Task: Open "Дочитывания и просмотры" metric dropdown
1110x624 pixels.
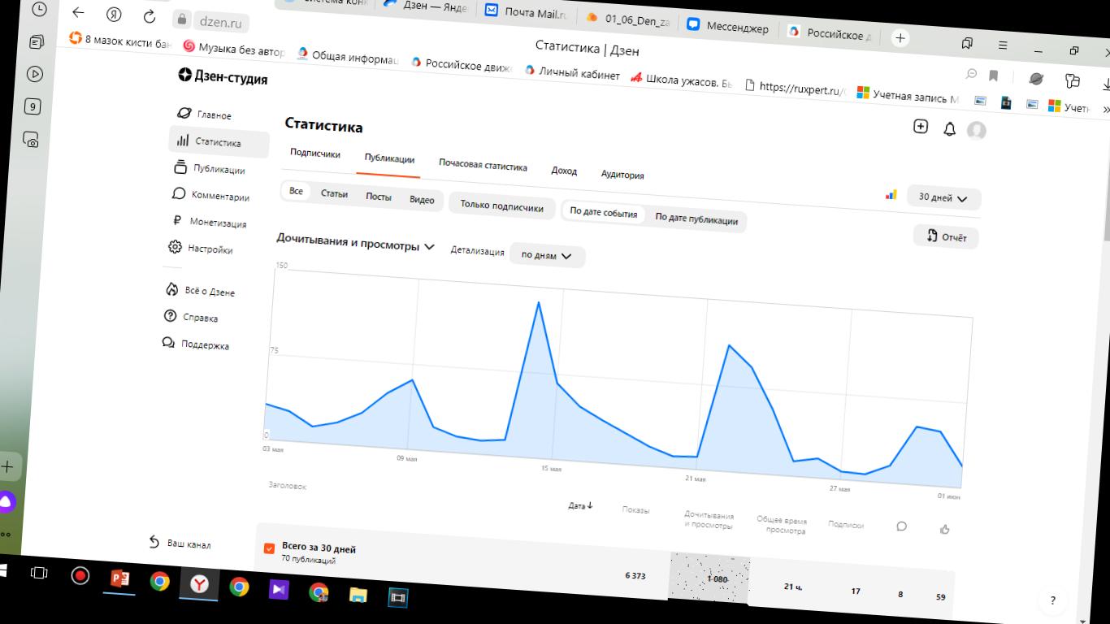Action: pos(356,242)
